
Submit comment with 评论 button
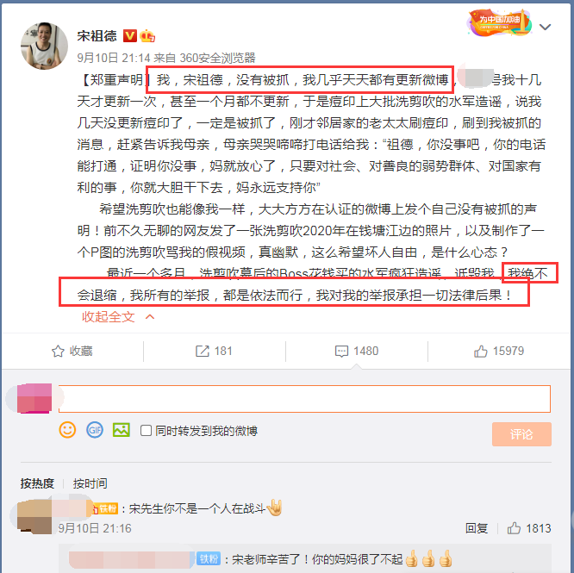pyautogui.click(x=521, y=434)
